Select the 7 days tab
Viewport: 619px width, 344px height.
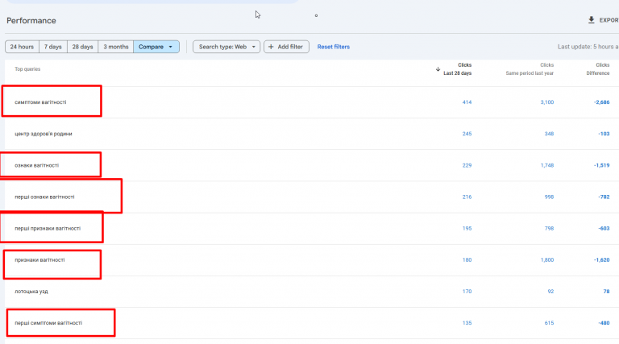[x=53, y=47]
